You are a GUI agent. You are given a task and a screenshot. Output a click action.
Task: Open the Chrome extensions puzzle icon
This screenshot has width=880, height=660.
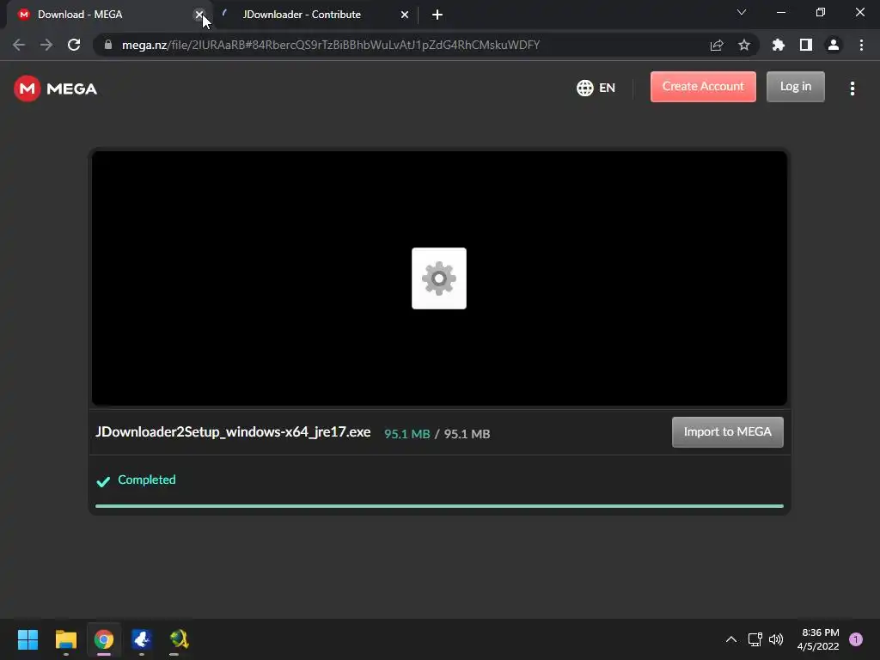point(779,45)
